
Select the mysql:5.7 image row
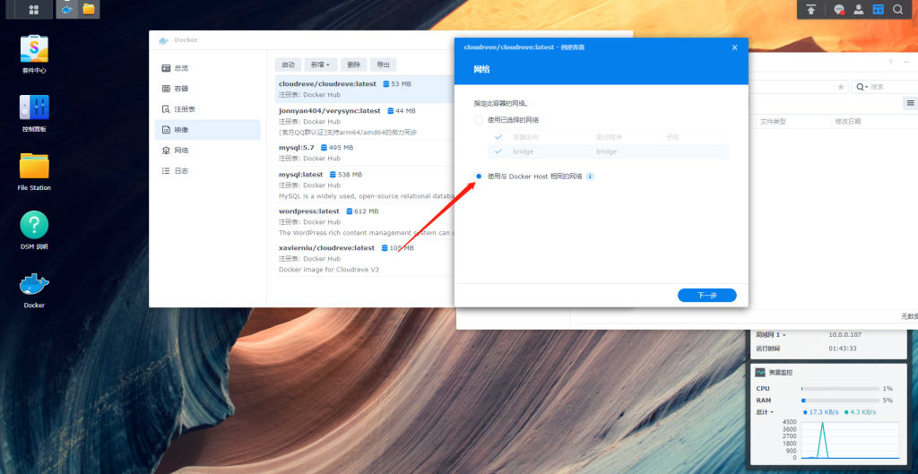tap(365, 152)
